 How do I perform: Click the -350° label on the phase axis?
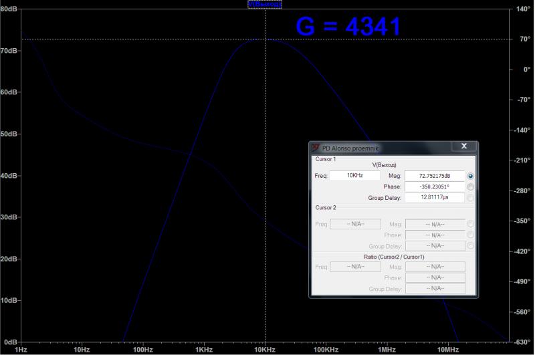pyautogui.click(x=522, y=221)
